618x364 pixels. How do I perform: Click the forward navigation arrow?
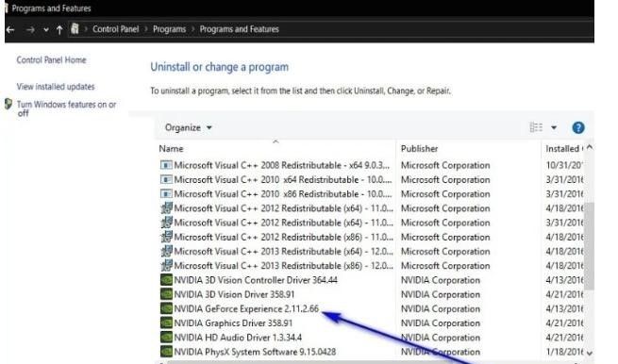[x=30, y=29]
